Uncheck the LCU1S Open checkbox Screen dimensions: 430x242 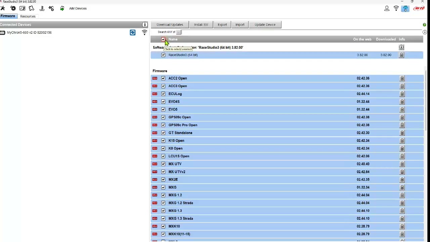pyautogui.click(x=163, y=156)
